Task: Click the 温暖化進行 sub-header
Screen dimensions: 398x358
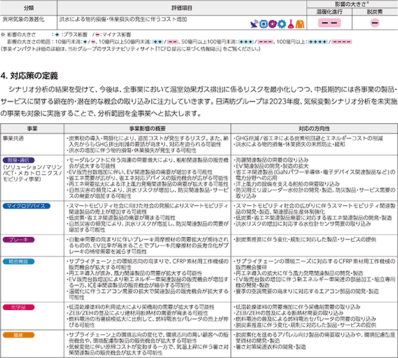Action: pos(329,11)
